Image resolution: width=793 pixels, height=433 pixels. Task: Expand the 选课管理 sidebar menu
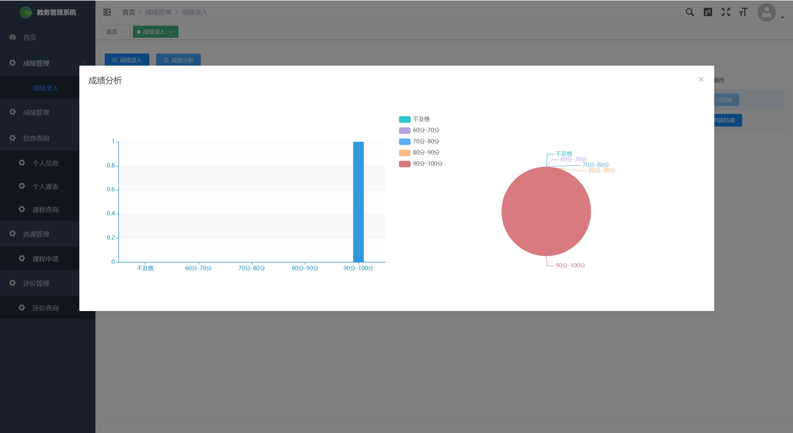pyautogui.click(x=36, y=234)
